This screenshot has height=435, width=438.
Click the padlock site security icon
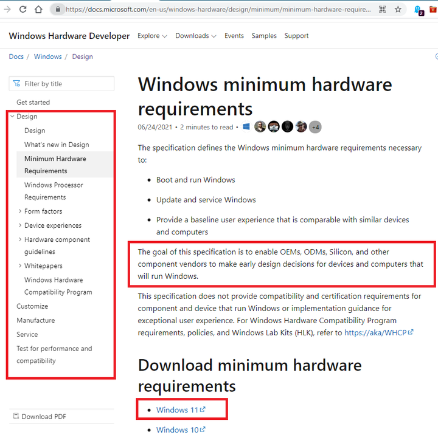(58, 10)
